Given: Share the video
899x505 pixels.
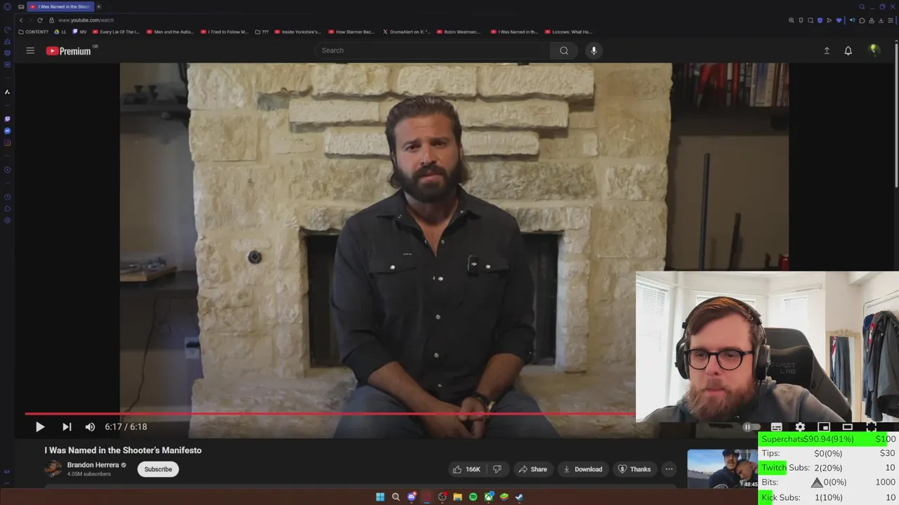Looking at the screenshot, I should pyautogui.click(x=532, y=469).
